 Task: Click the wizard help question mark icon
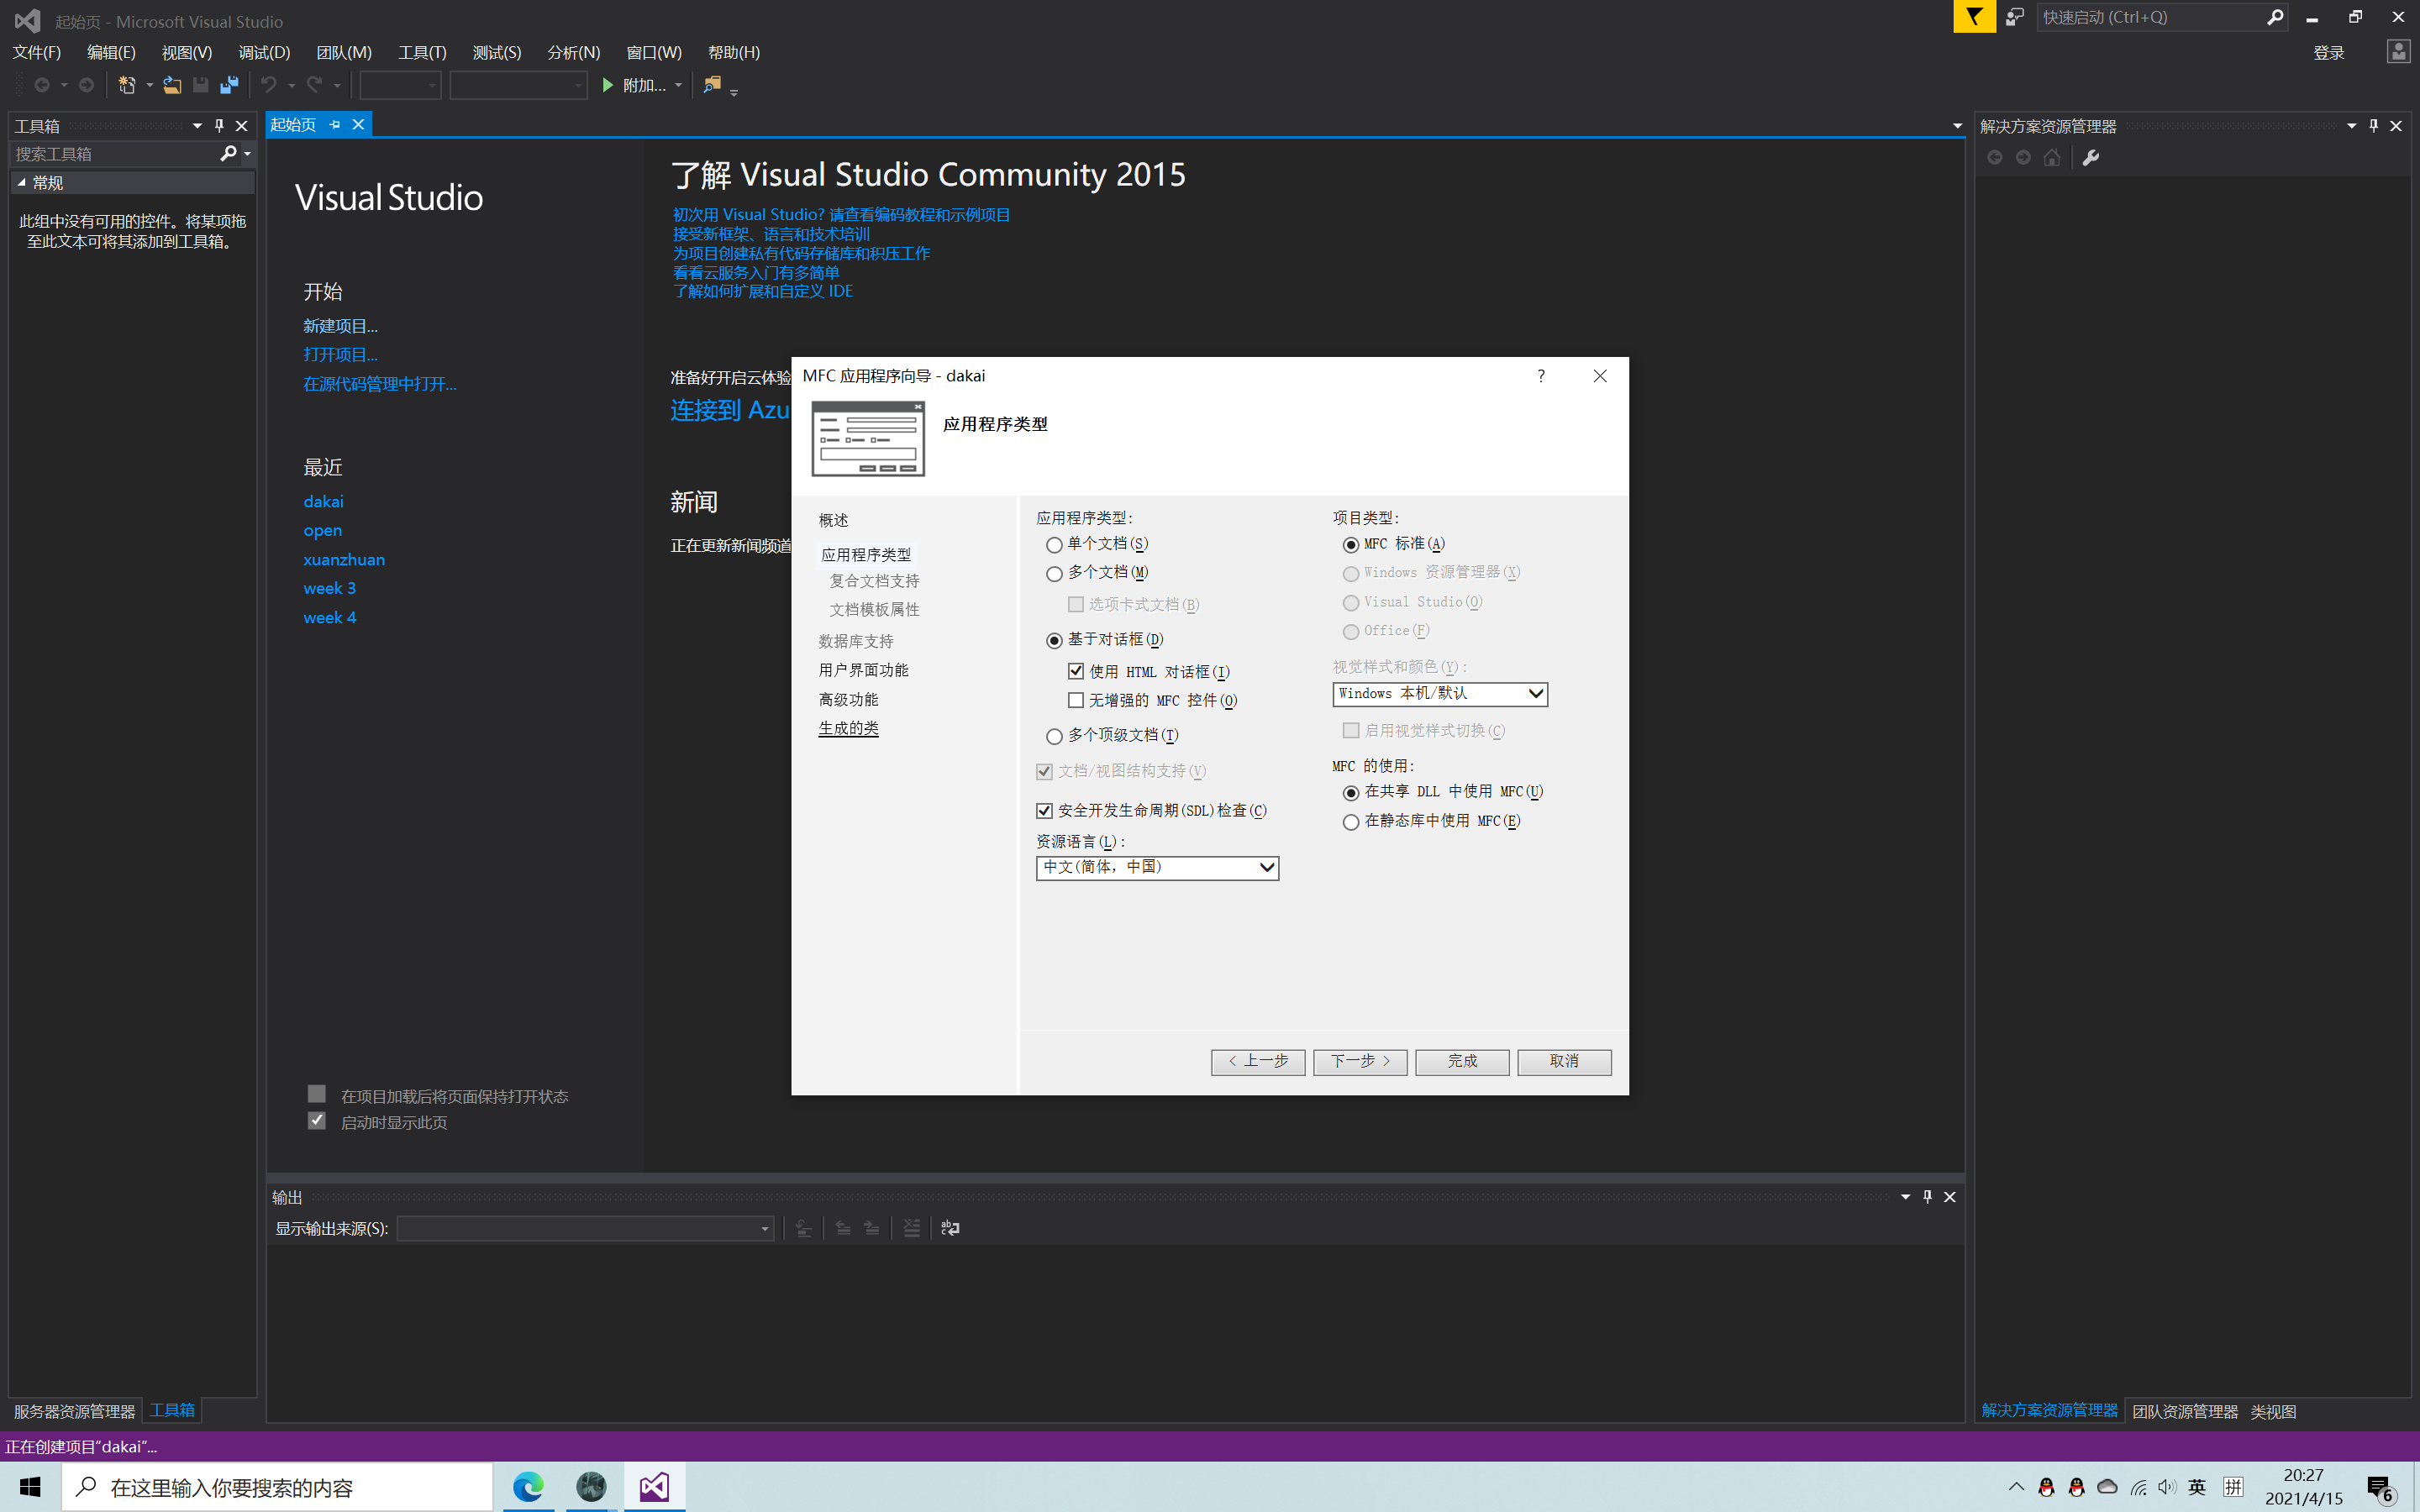click(1540, 376)
